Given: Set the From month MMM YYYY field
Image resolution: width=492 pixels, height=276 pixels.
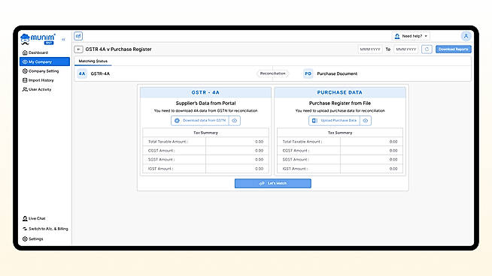Looking at the screenshot, I should point(370,49).
